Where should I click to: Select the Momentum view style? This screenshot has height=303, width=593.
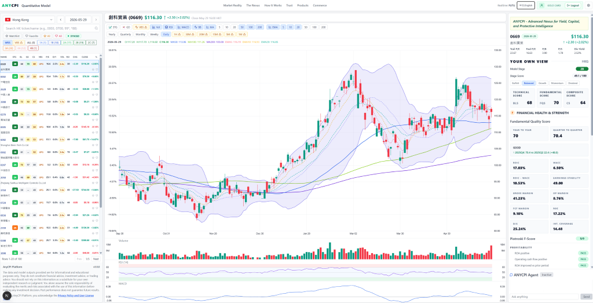click(558, 83)
